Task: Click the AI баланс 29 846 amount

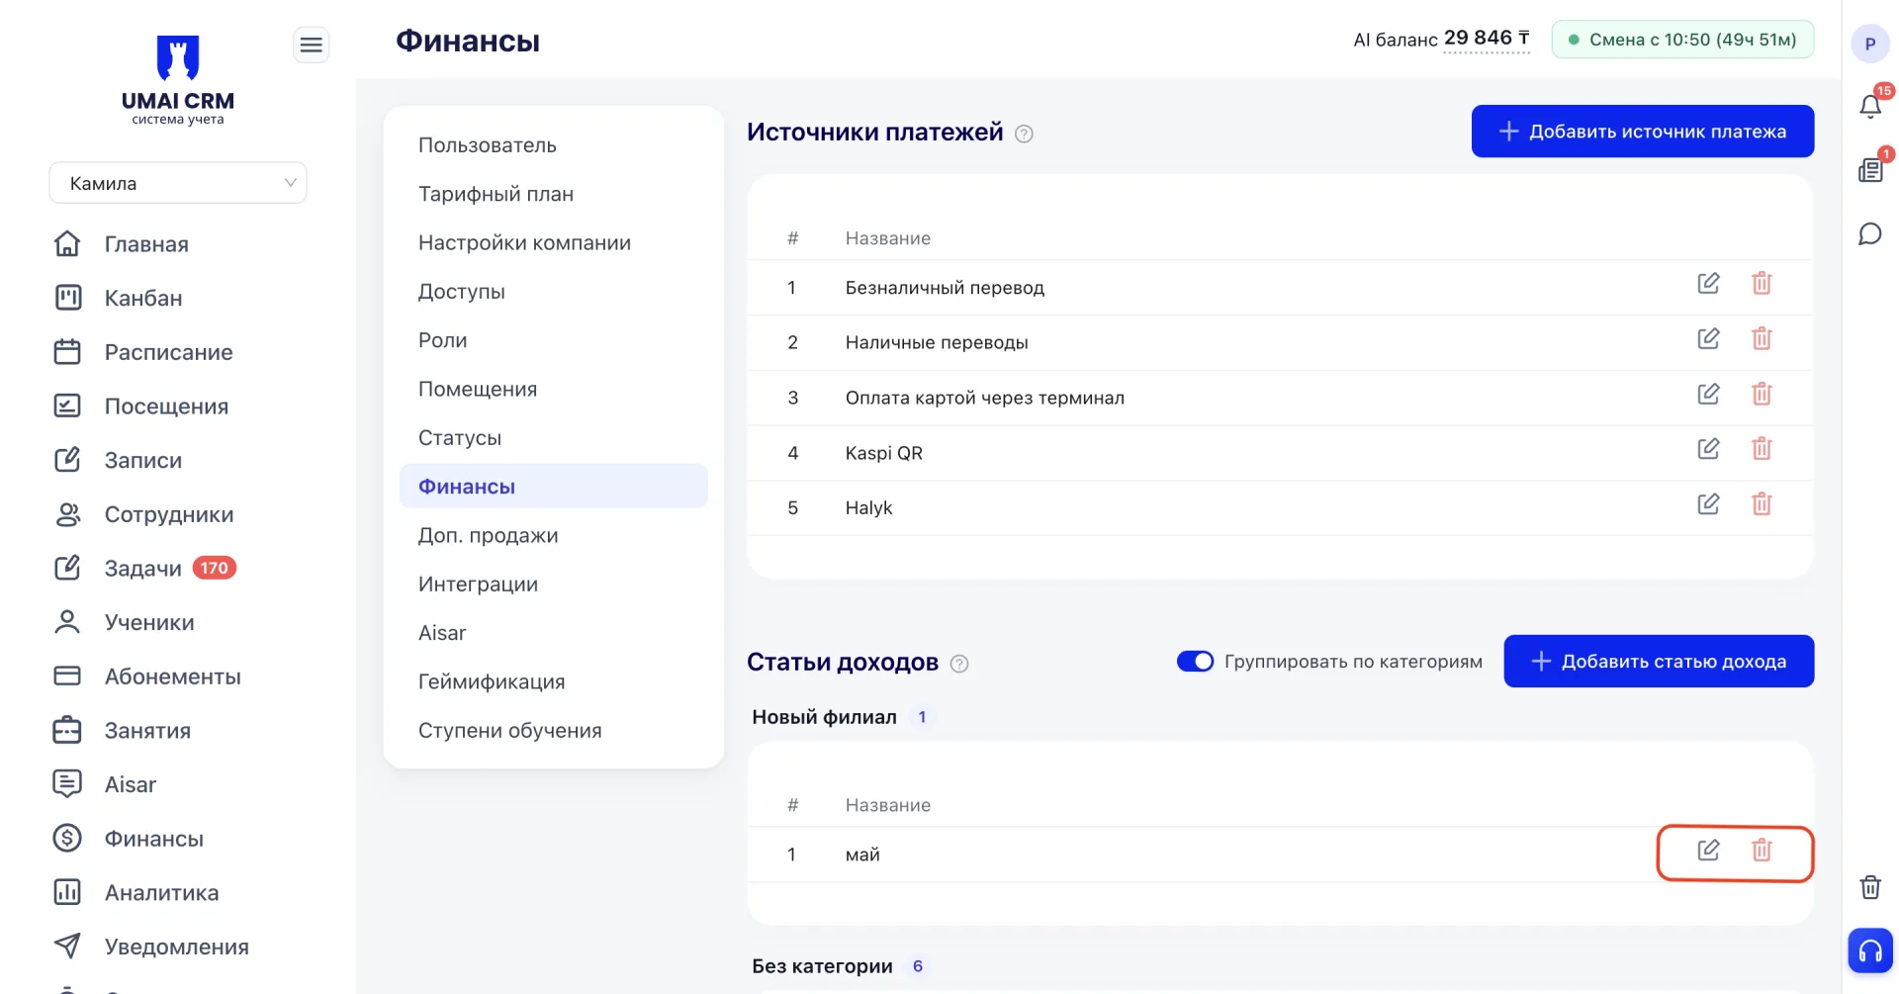Action: pos(1487,39)
